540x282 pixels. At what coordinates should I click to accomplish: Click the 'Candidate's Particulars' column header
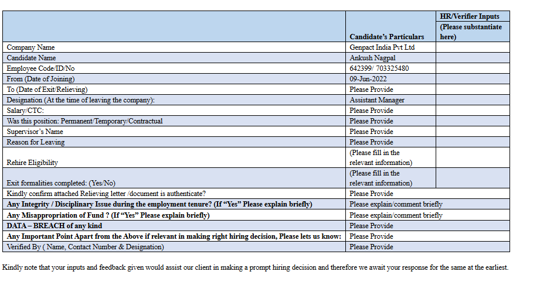pyautogui.click(x=386, y=37)
